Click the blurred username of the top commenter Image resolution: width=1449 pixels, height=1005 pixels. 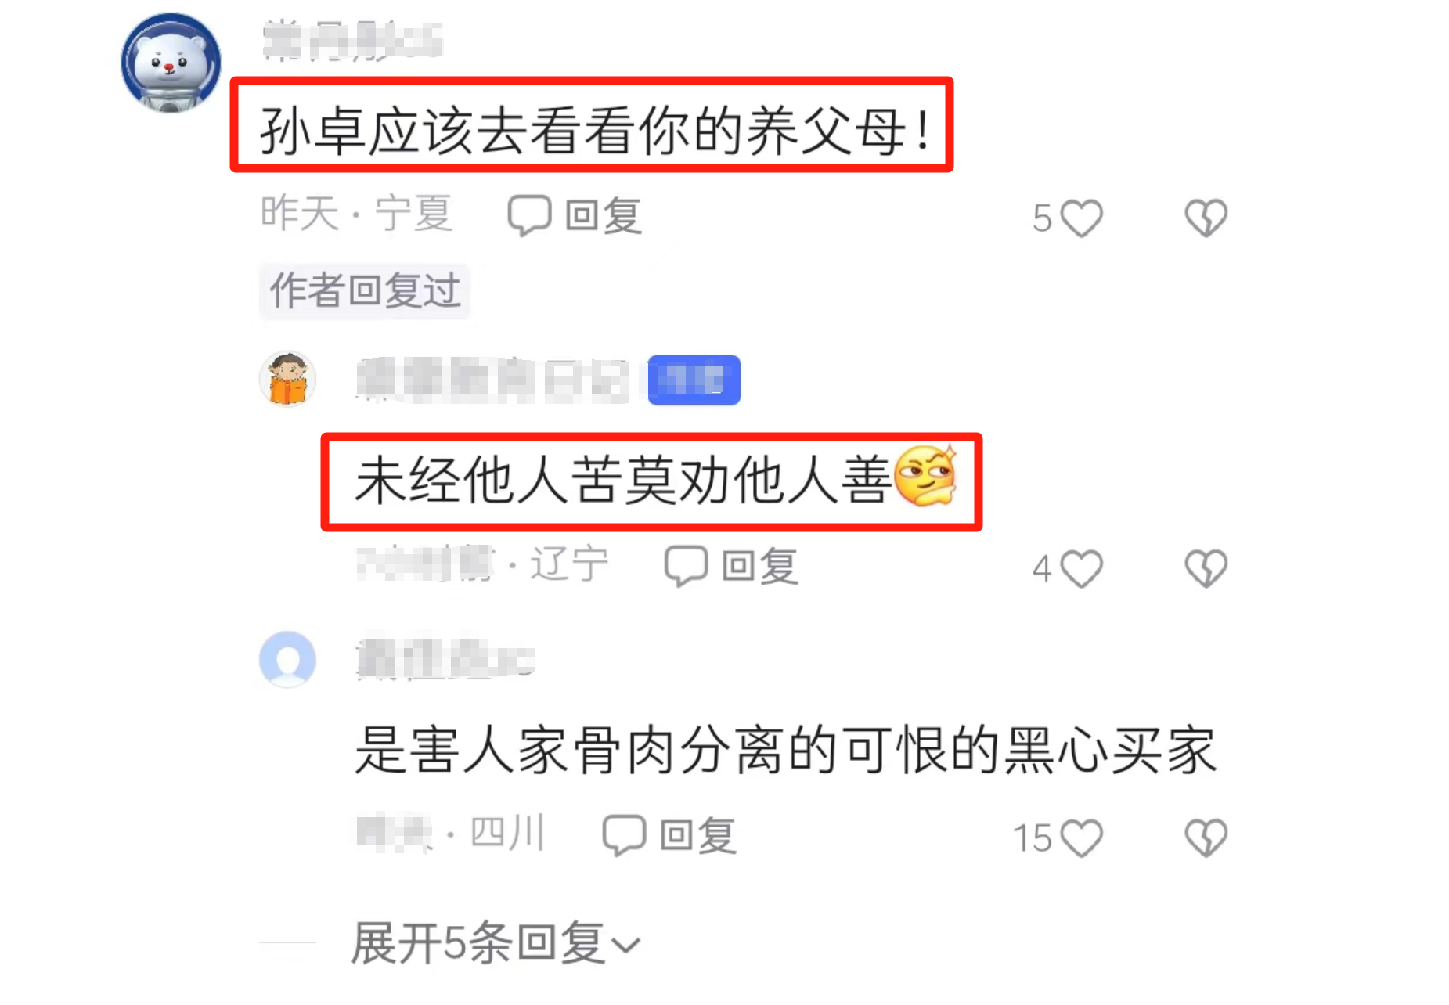click(x=352, y=41)
